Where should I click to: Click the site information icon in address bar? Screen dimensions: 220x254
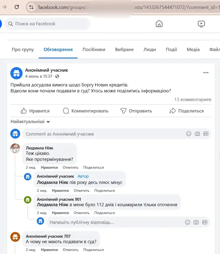[31, 7]
